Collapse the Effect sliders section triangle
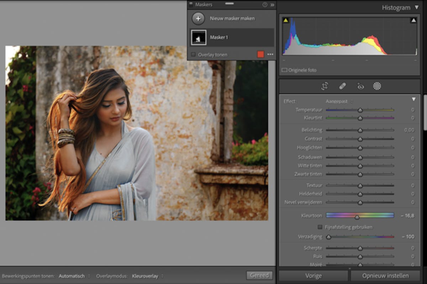 413,100
